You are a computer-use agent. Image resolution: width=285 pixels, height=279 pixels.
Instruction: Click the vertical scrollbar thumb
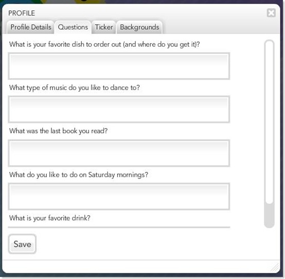[x=269, y=122]
